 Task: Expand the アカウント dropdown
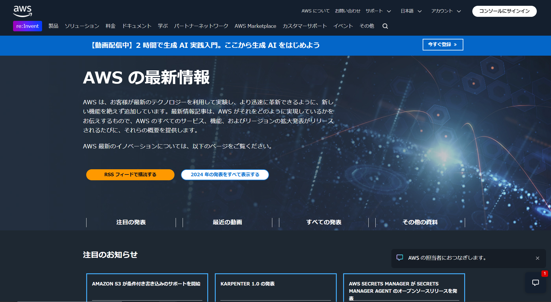click(x=446, y=11)
